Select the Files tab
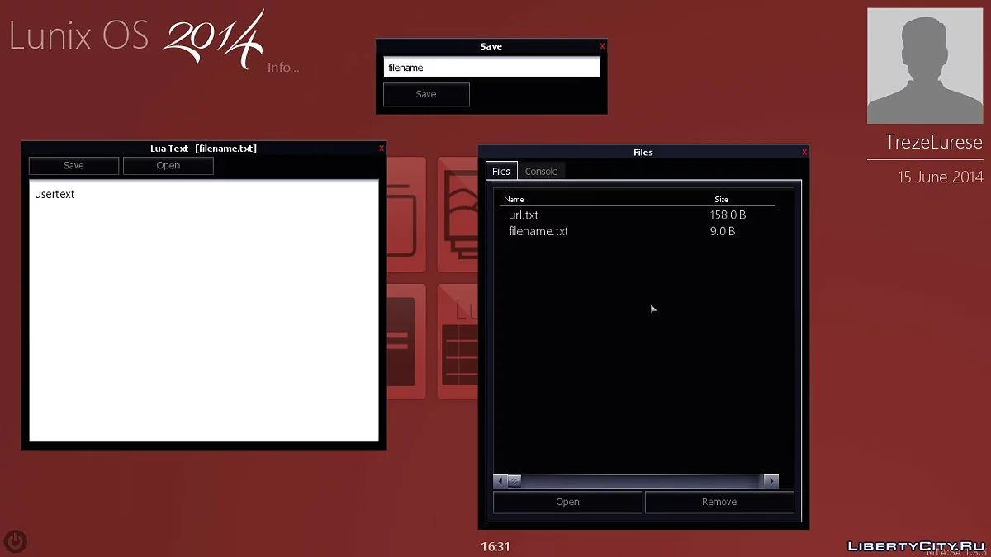 coord(500,171)
